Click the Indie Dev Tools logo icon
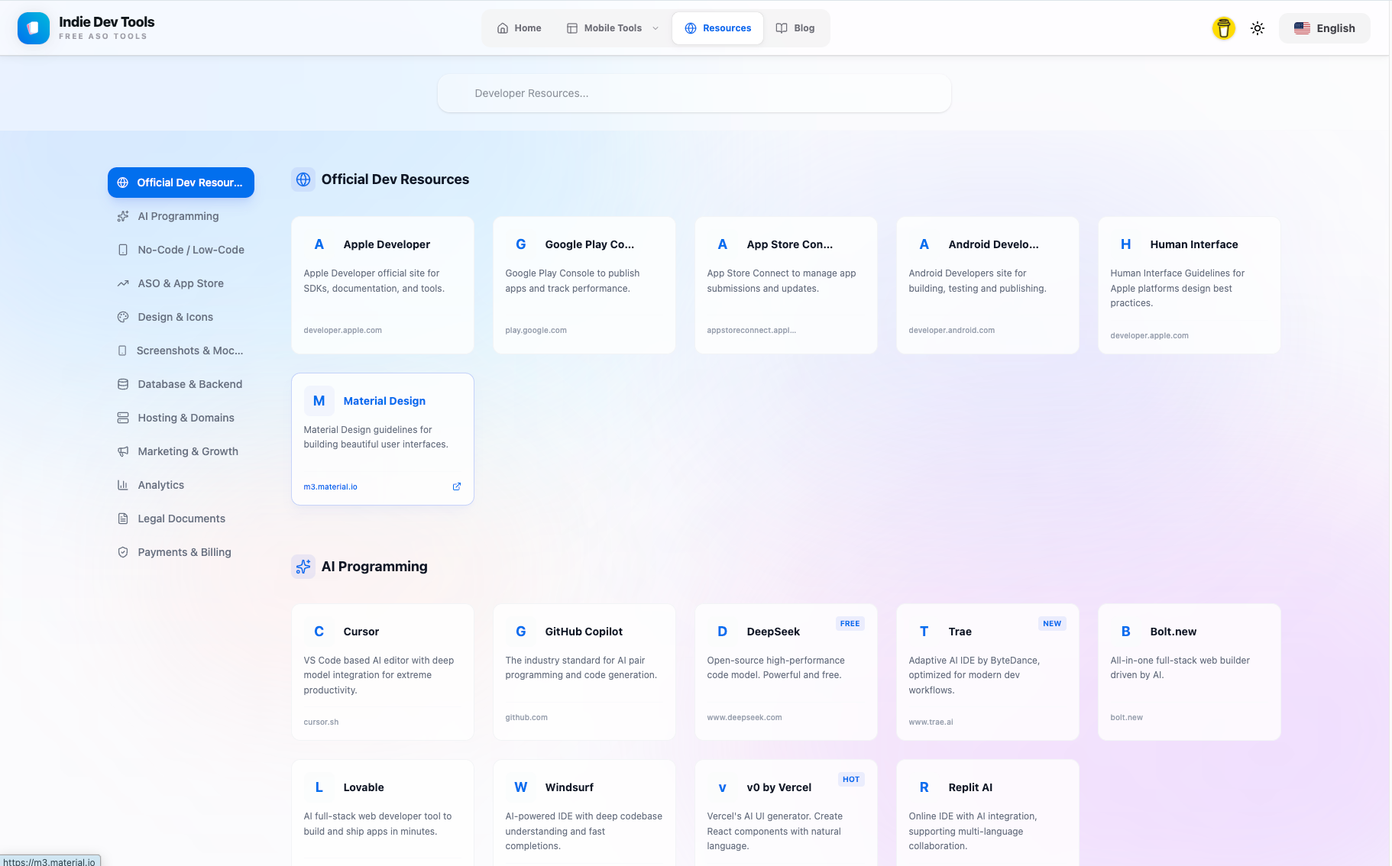The image size is (1392, 866). pyautogui.click(x=33, y=27)
